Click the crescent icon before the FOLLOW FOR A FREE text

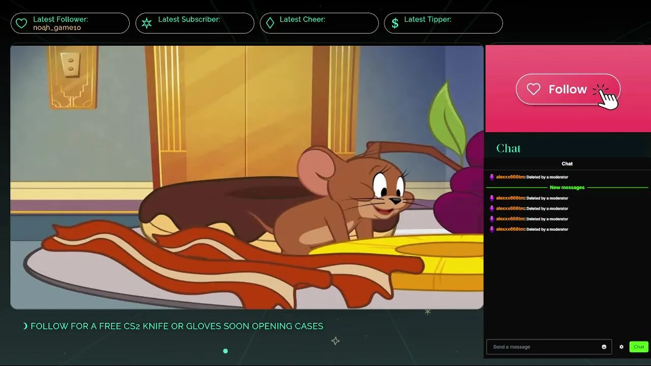pyautogui.click(x=25, y=326)
